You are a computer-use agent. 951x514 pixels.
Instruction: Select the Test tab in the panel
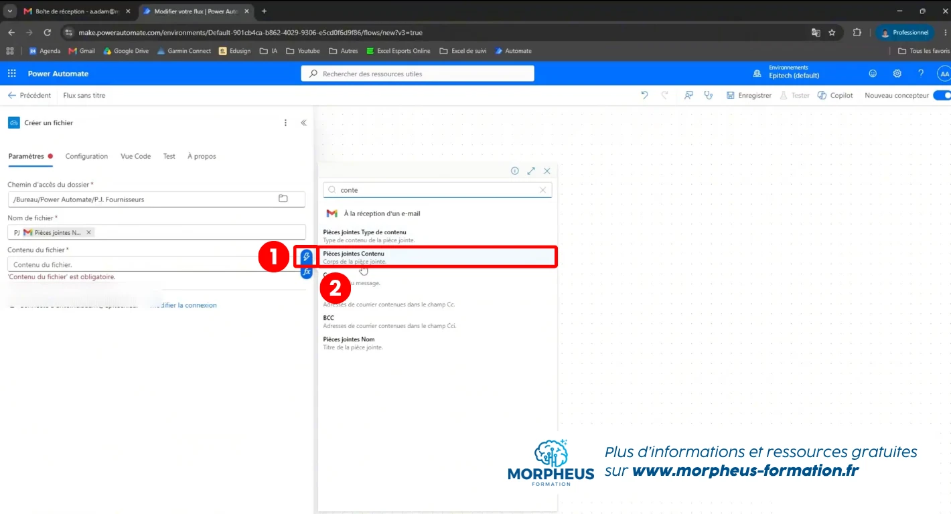pyautogui.click(x=169, y=157)
